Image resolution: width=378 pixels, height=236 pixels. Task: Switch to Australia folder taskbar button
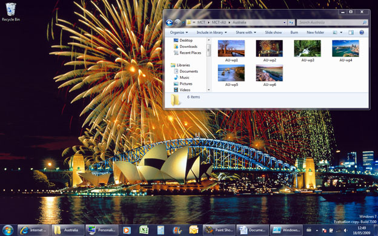pos(67,230)
